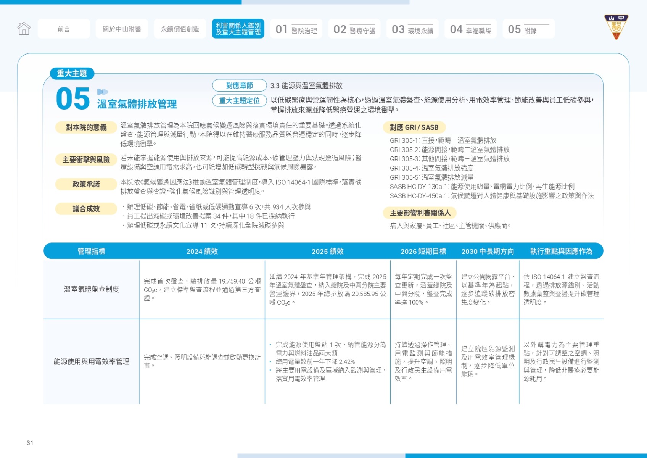
Task: Click the stakeholder list 病人與家屬、員工、社區、主管機關、供應商
Action: [450, 226]
